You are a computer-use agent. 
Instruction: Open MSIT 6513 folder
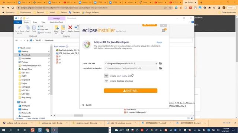[25, 73]
